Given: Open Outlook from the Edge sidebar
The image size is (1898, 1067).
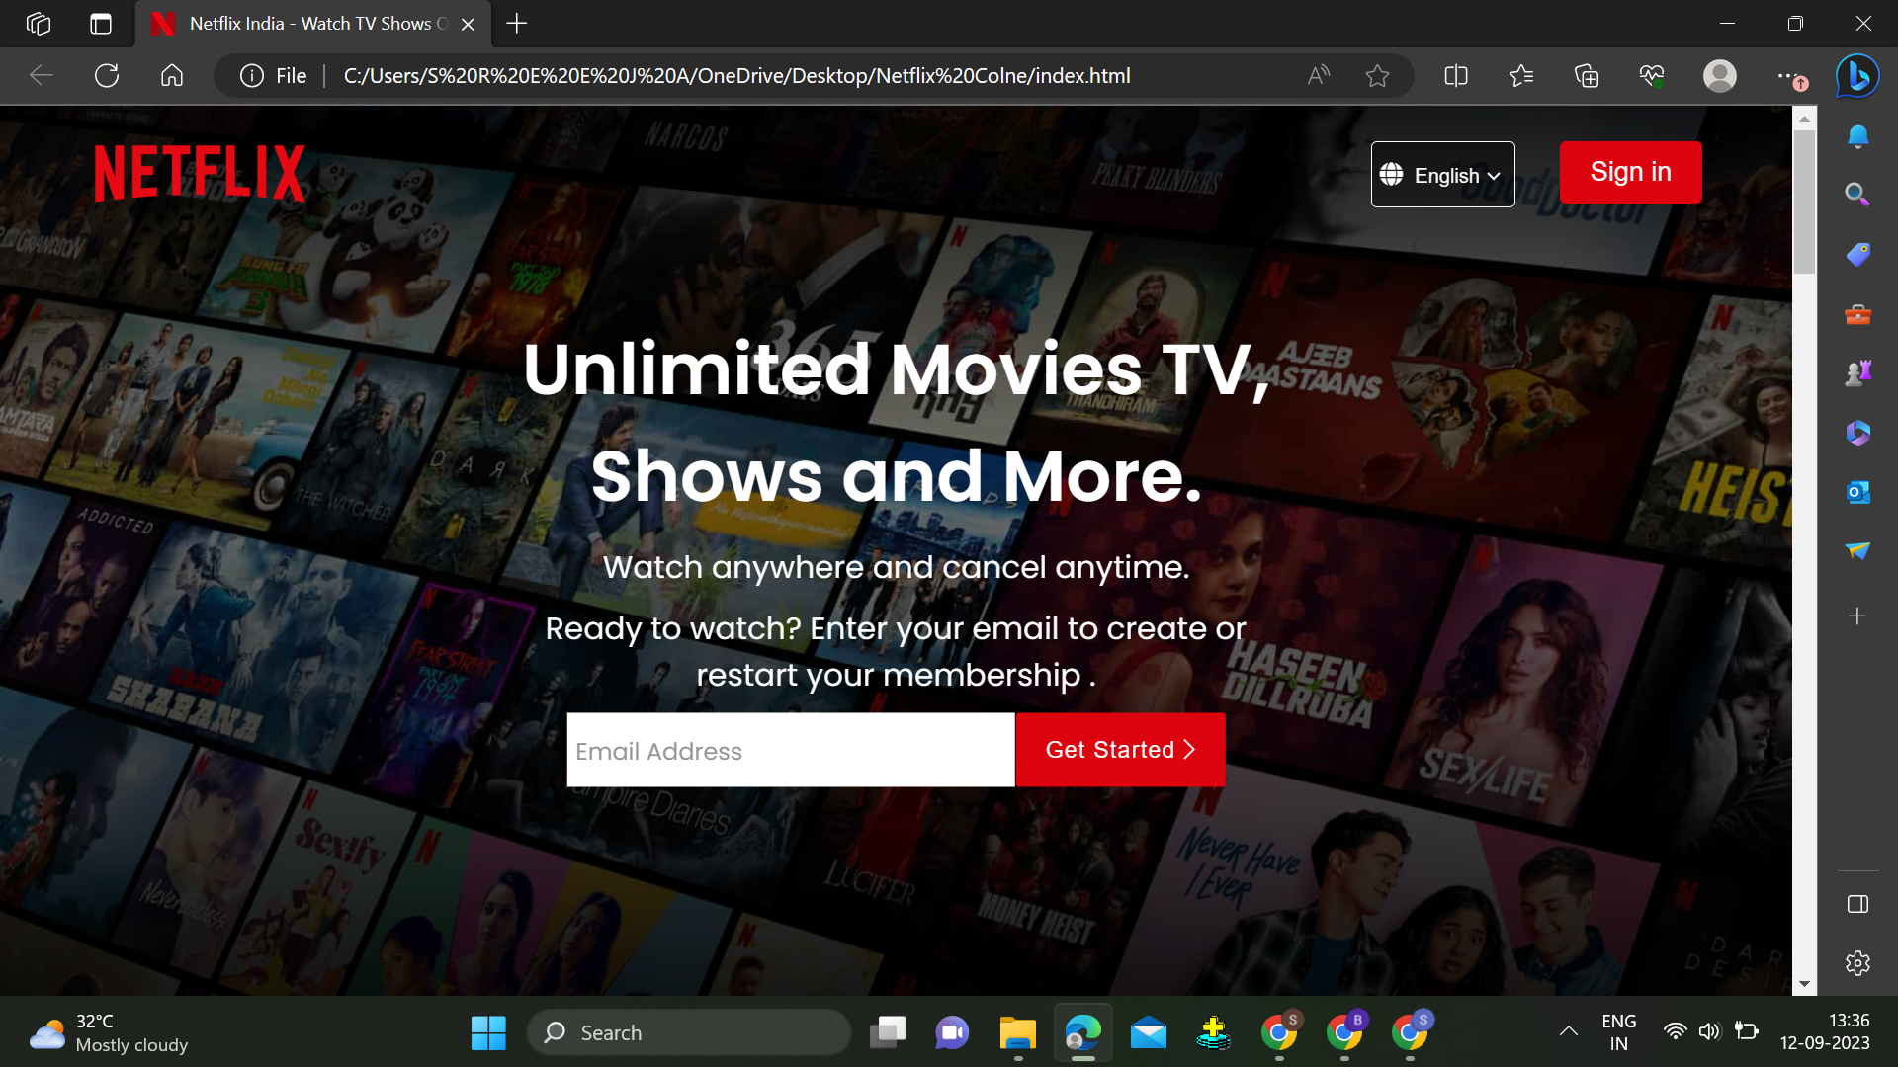Looking at the screenshot, I should point(1855,492).
